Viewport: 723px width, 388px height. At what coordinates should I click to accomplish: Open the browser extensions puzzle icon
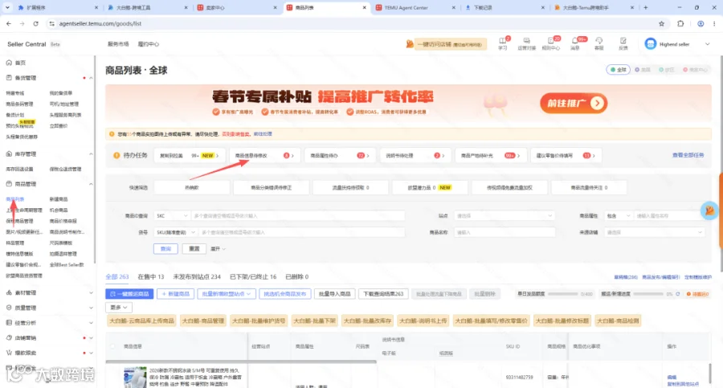click(680, 23)
